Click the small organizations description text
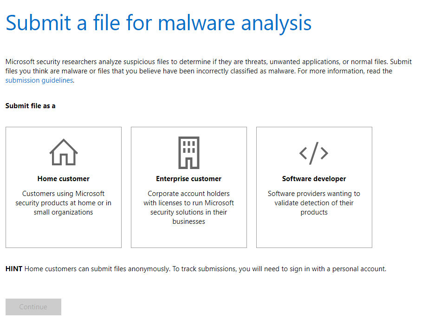Viewport: 421px width, 326px height. (x=63, y=203)
